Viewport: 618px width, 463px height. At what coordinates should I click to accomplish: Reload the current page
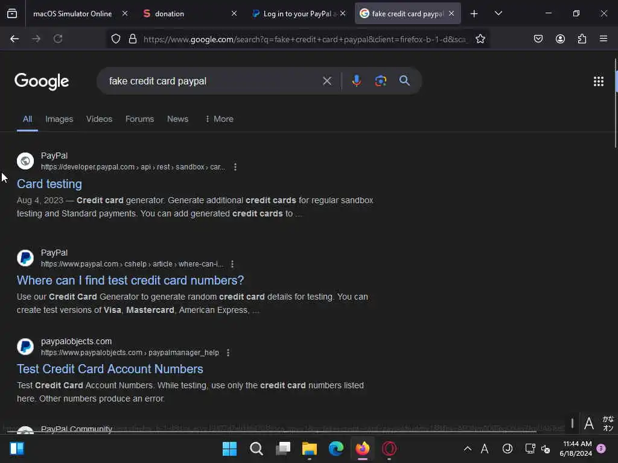[58, 39]
